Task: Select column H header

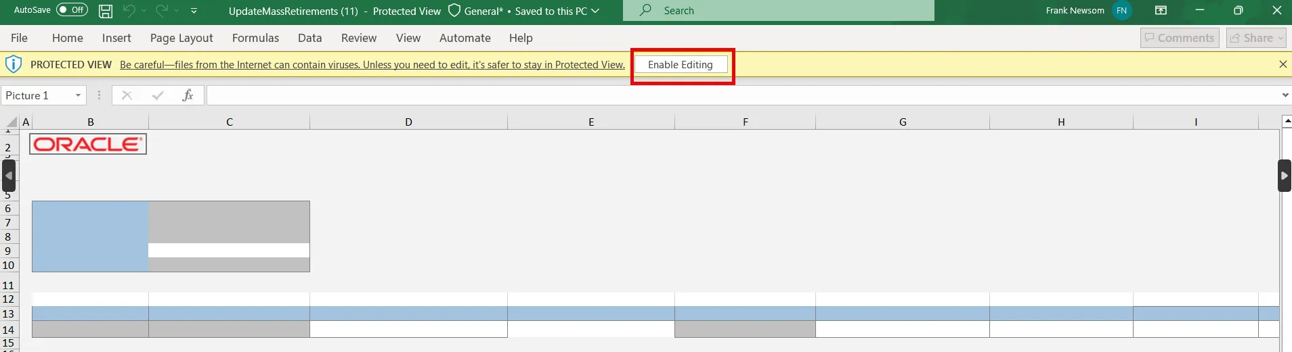Action: [x=1061, y=122]
